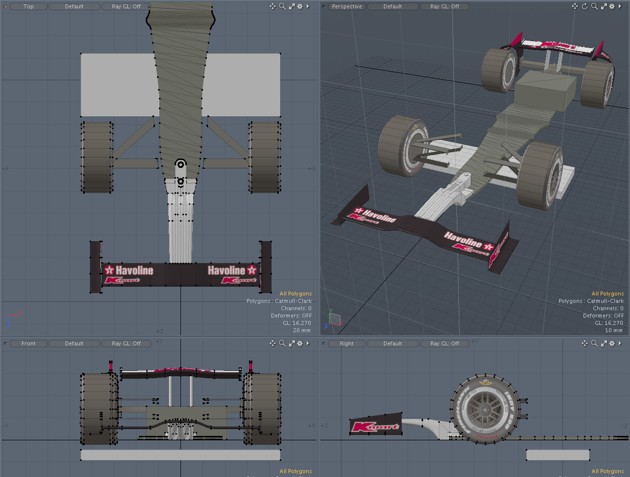
Task: Expand the Right viewport arrow menu
Action: [x=620, y=343]
